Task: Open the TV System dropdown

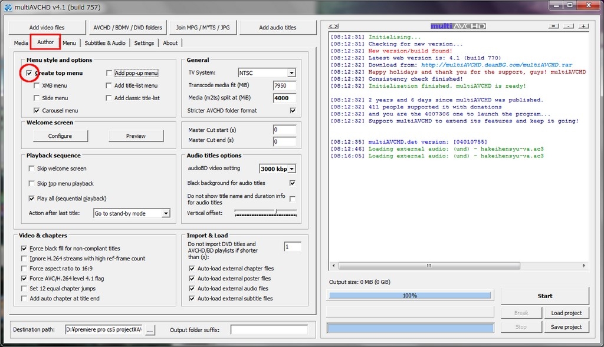Action: pos(291,73)
